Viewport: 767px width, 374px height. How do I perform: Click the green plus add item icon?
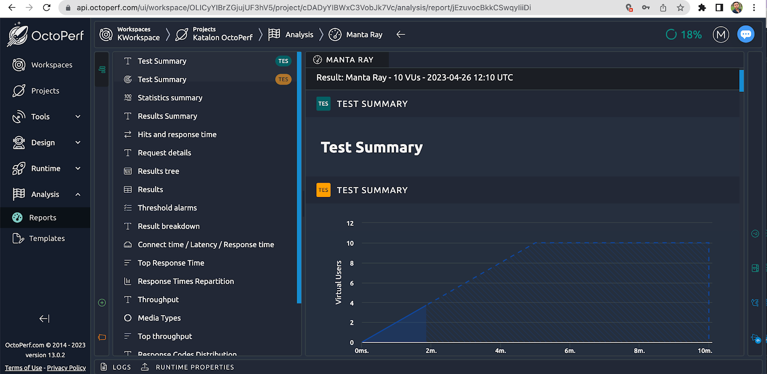click(102, 302)
